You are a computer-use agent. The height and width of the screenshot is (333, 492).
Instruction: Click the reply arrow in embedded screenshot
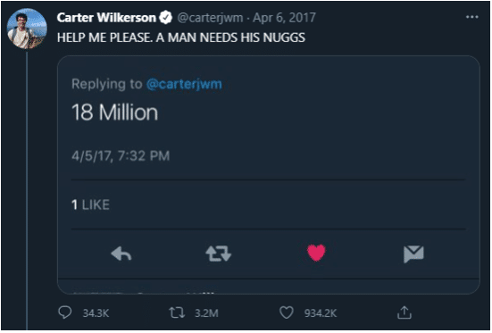(x=121, y=254)
